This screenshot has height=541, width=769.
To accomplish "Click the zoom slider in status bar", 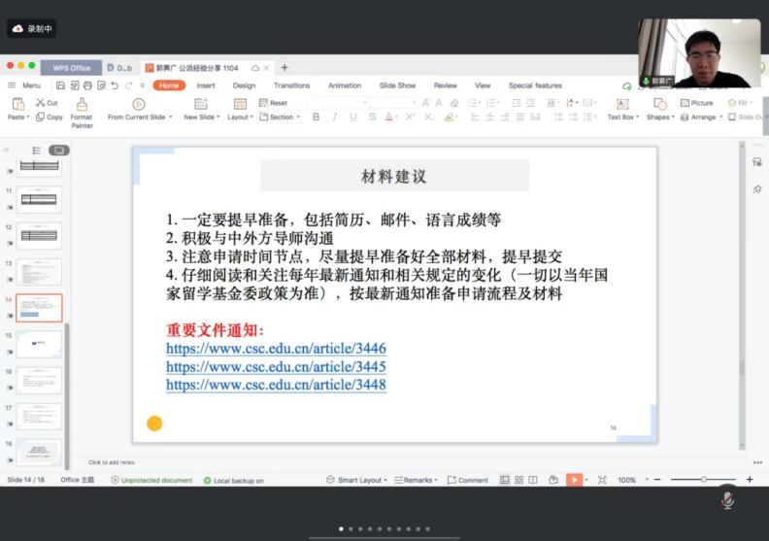I will pos(704,480).
